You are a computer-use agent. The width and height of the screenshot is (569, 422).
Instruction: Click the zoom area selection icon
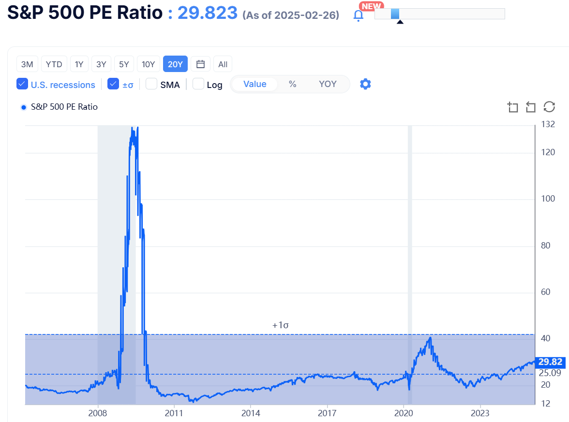513,107
